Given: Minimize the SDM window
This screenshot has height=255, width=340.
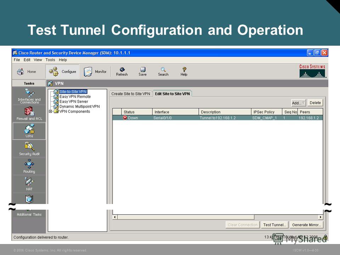Looking at the screenshot, I should (x=310, y=53).
